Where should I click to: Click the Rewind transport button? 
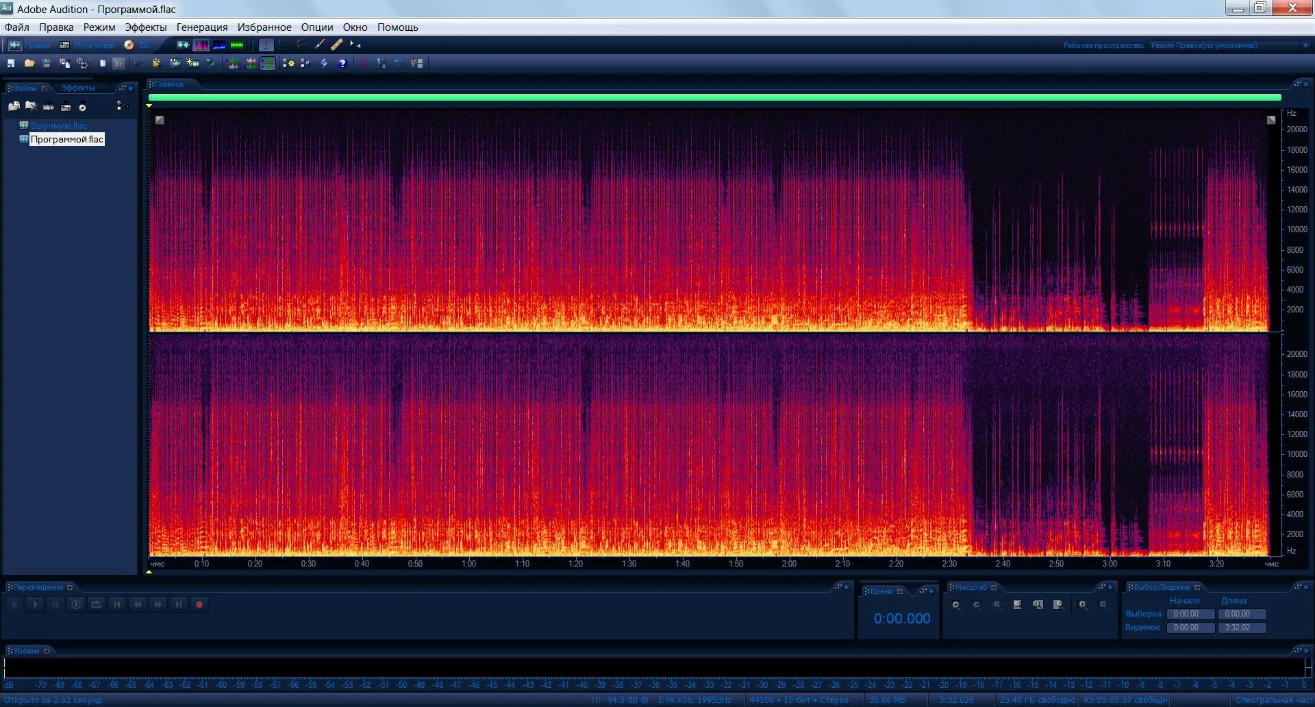(138, 605)
